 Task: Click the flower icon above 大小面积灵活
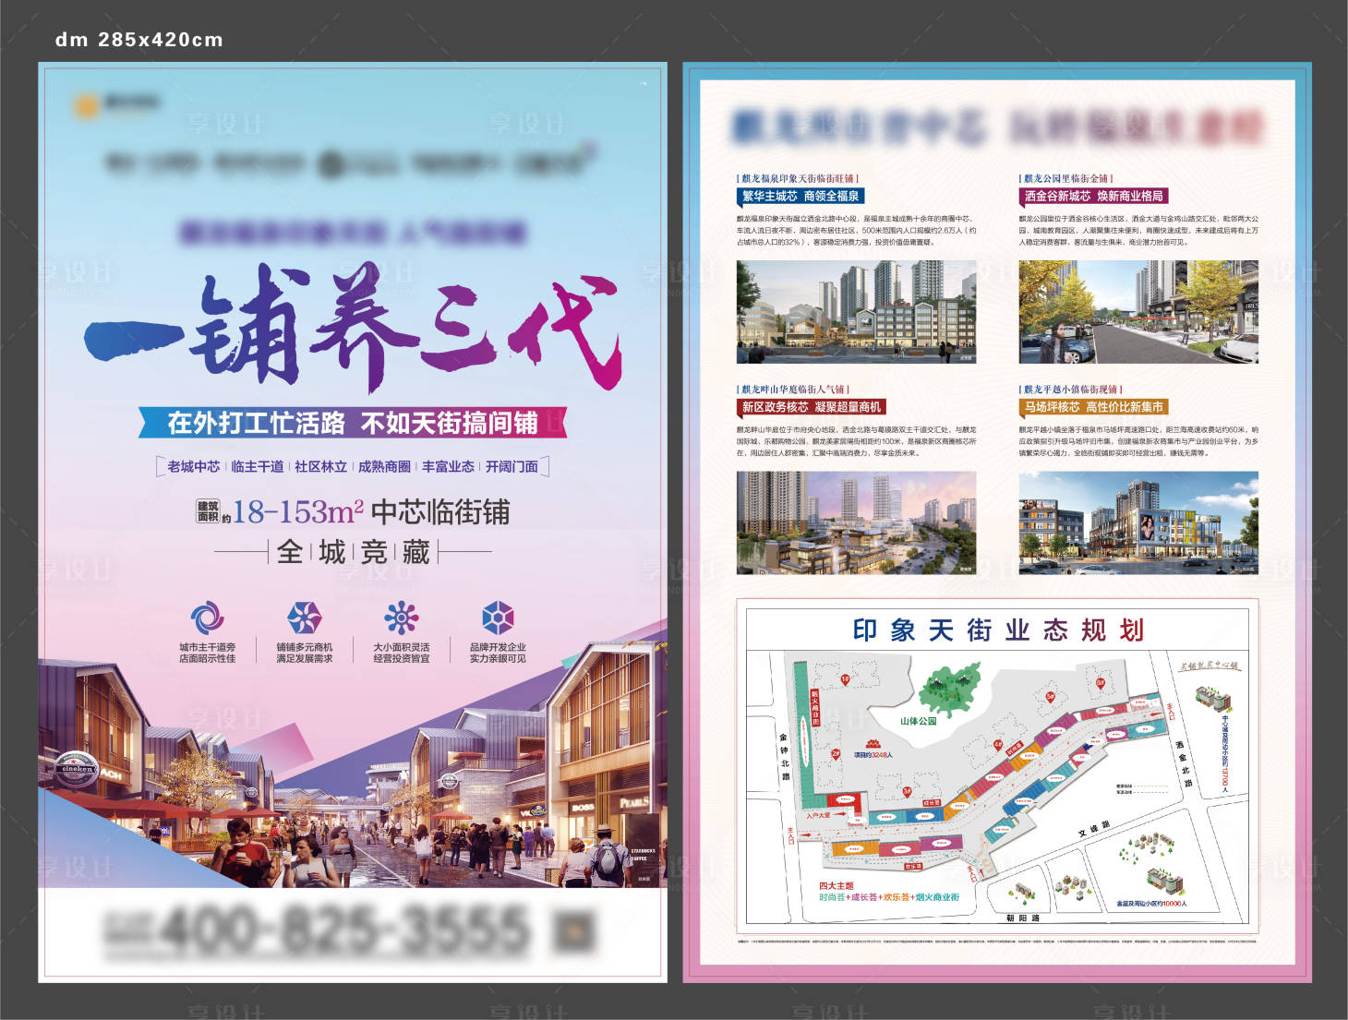point(402,618)
